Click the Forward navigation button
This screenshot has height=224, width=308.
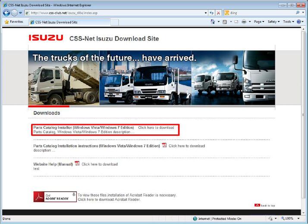tap(14, 13)
